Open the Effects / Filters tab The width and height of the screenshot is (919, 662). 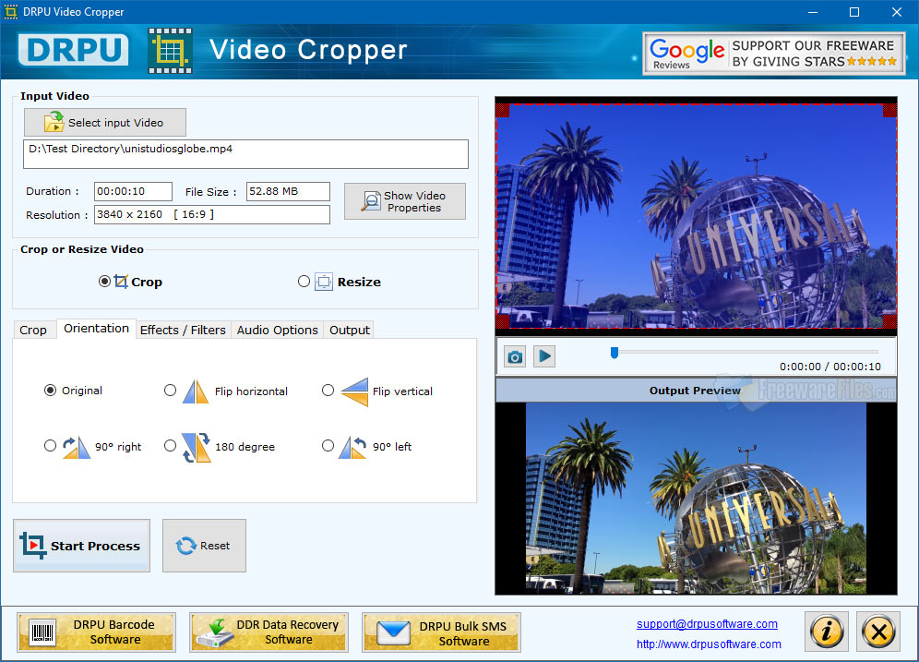[183, 331]
